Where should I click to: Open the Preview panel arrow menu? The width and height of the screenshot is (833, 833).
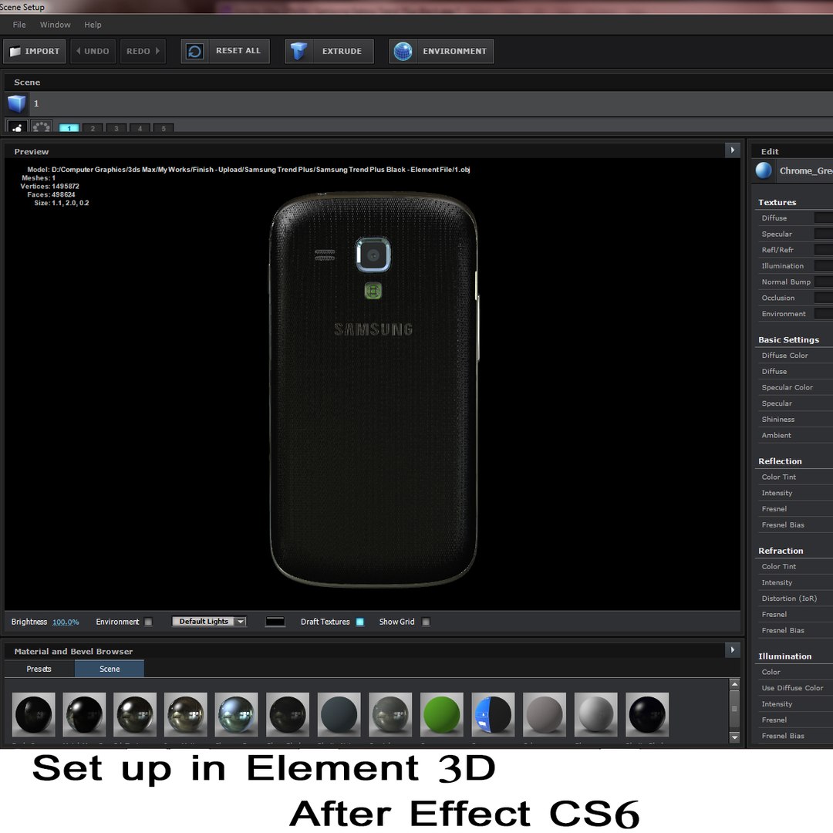click(x=732, y=150)
